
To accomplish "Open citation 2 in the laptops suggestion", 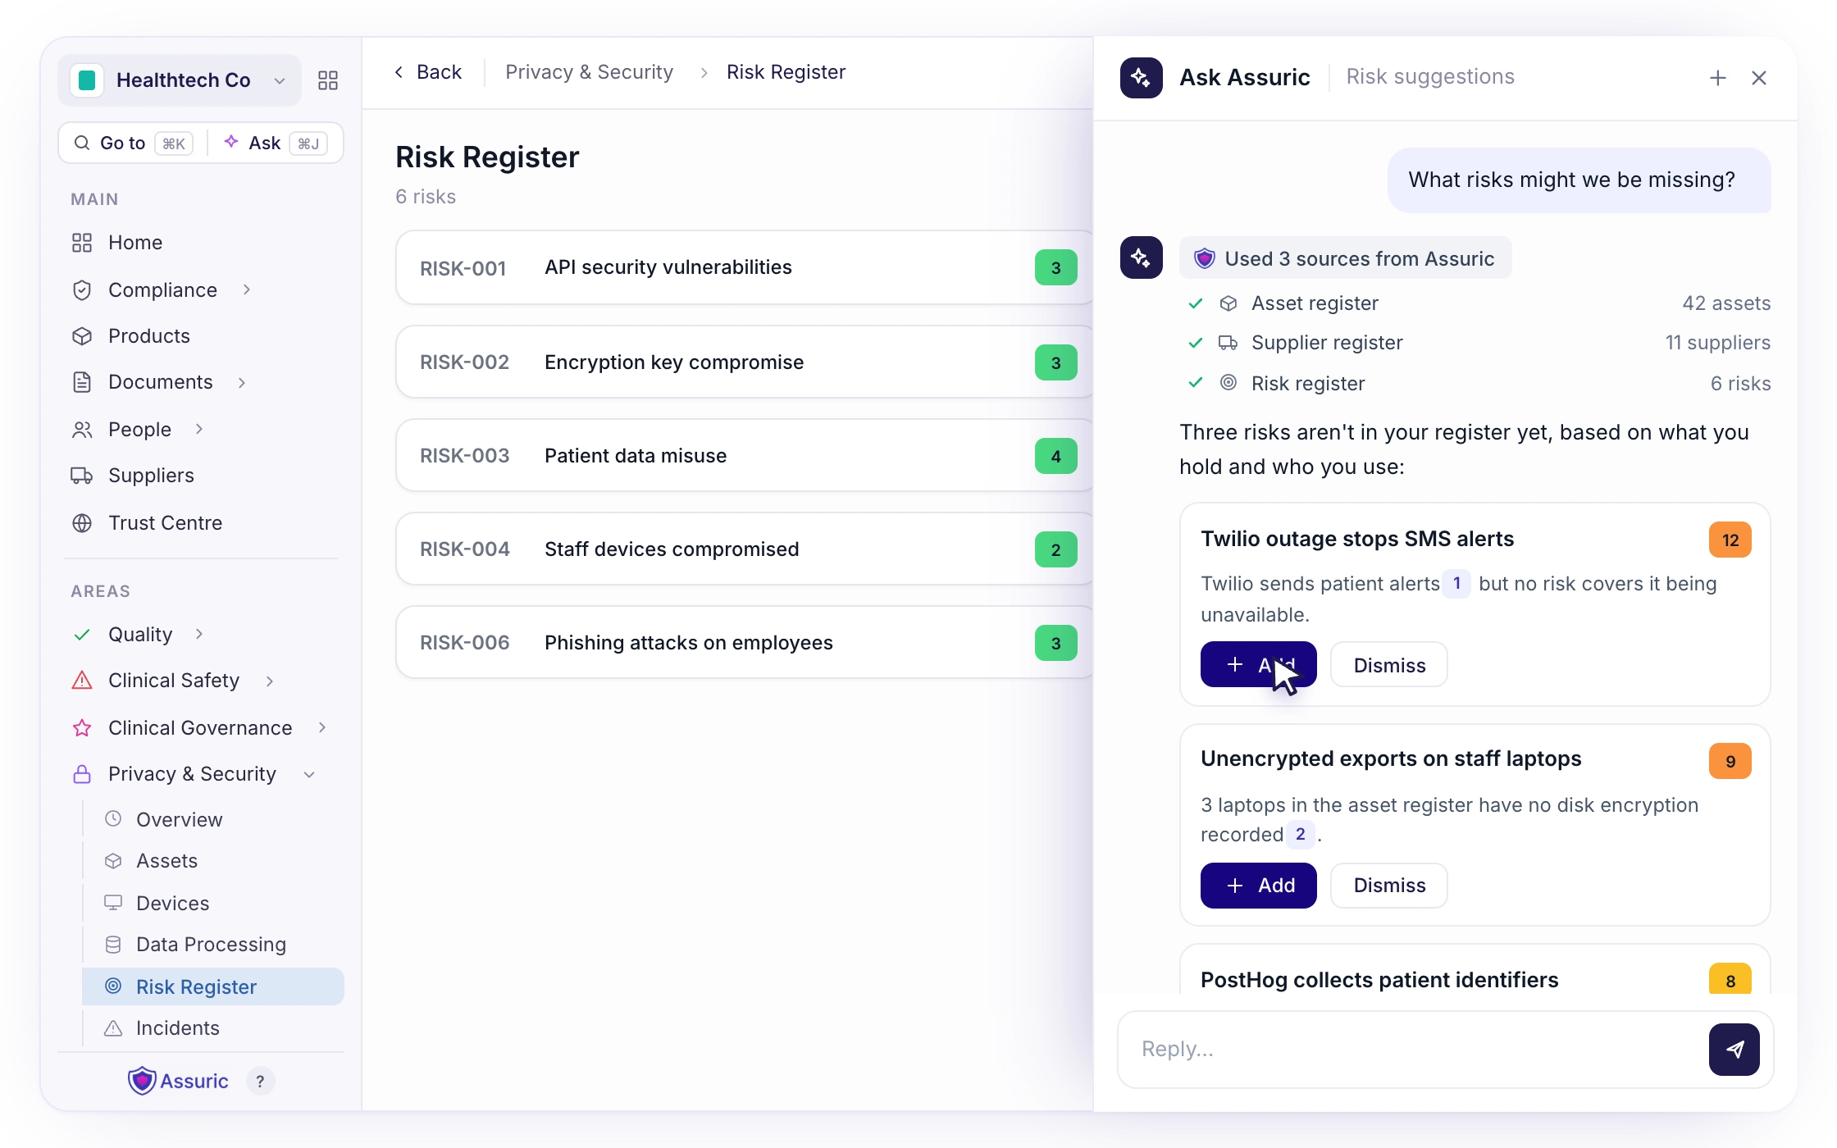I will 1301,834.
